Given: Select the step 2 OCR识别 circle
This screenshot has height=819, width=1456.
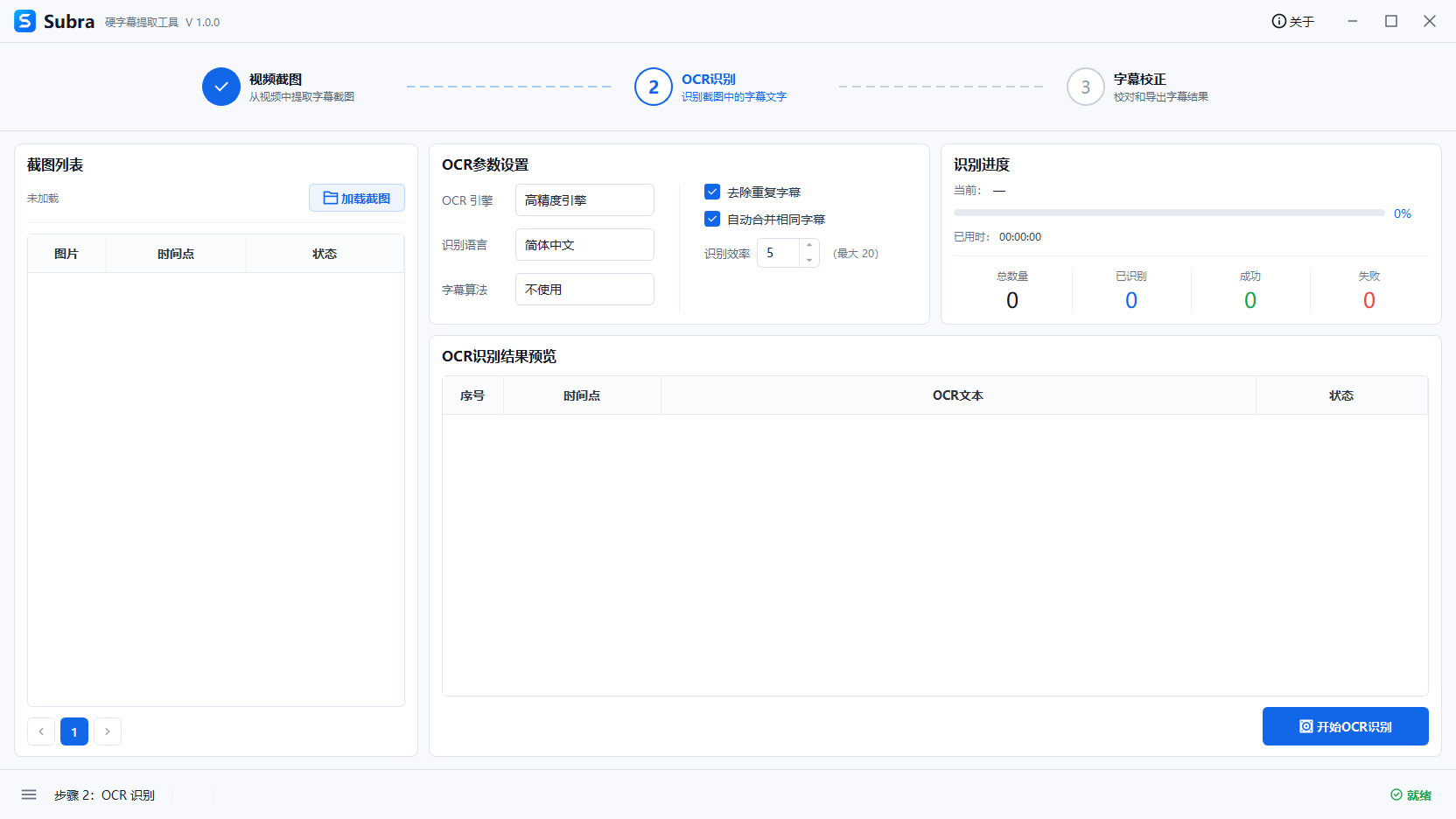Looking at the screenshot, I should 654,87.
